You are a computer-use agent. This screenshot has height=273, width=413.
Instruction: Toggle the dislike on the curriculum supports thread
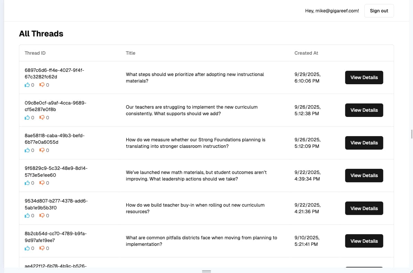click(x=42, y=118)
